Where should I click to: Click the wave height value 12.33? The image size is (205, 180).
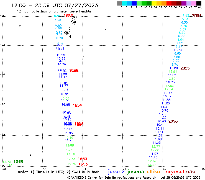click(156, 146)
